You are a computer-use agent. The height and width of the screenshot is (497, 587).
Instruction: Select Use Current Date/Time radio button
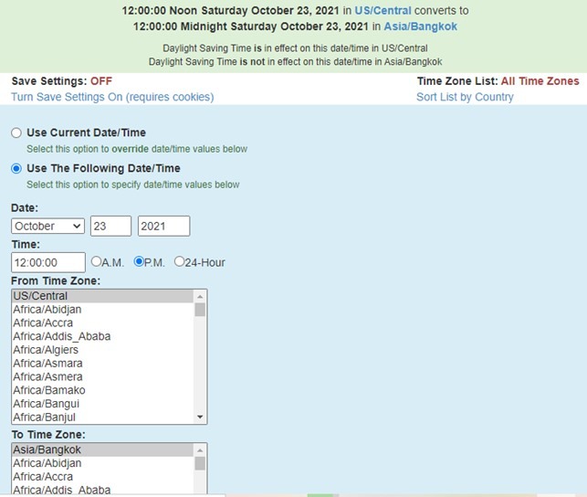coord(16,133)
